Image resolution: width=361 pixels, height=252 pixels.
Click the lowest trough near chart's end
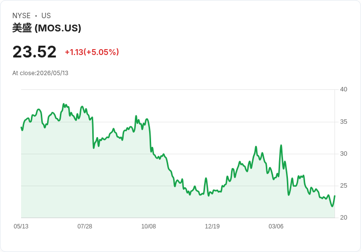tap(332, 206)
